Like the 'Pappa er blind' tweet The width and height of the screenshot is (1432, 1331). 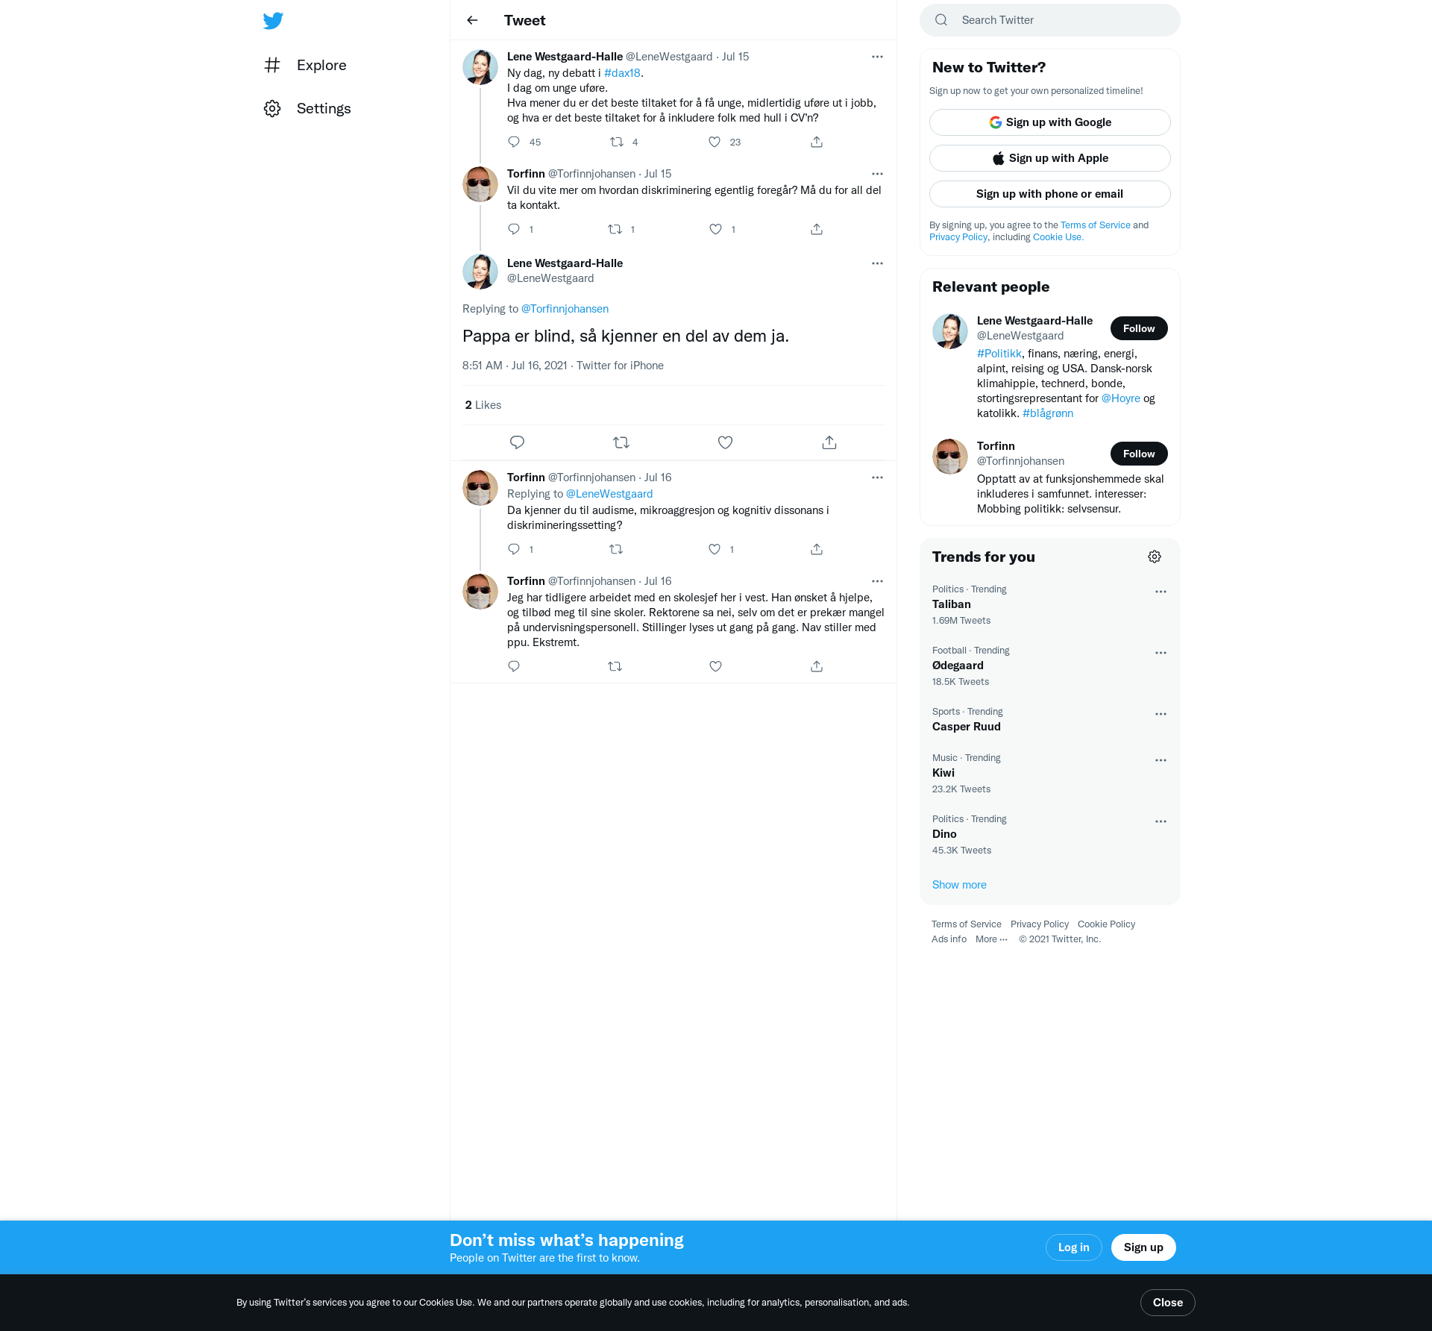click(725, 442)
